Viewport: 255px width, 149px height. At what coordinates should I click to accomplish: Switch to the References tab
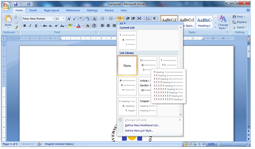73,10
